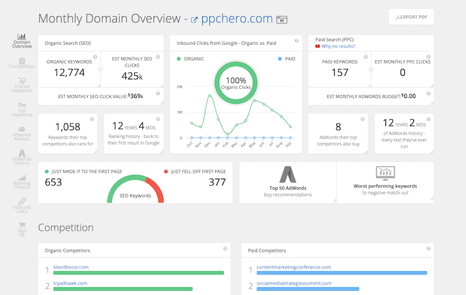
Task: Click help icon on 12 years 2 mos card
Action: (x=428, y=119)
